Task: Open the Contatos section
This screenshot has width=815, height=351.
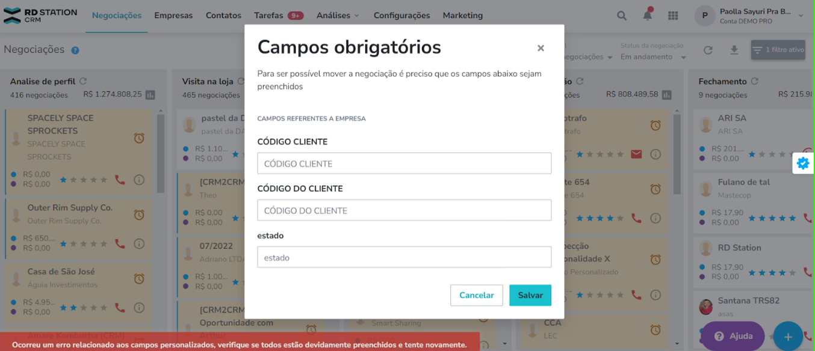Action: coord(223,16)
